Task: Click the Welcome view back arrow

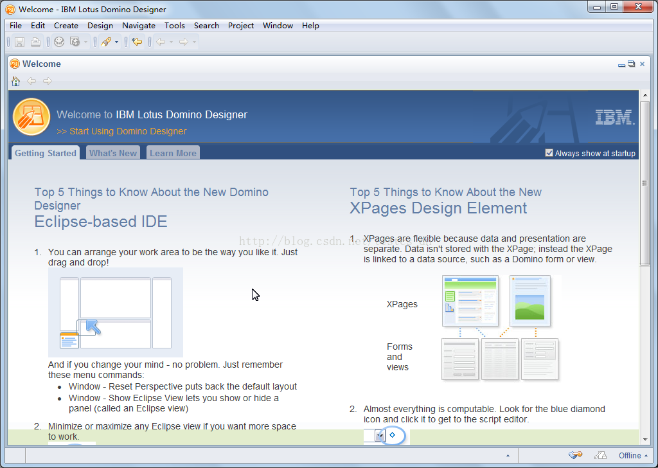Action: coord(31,81)
